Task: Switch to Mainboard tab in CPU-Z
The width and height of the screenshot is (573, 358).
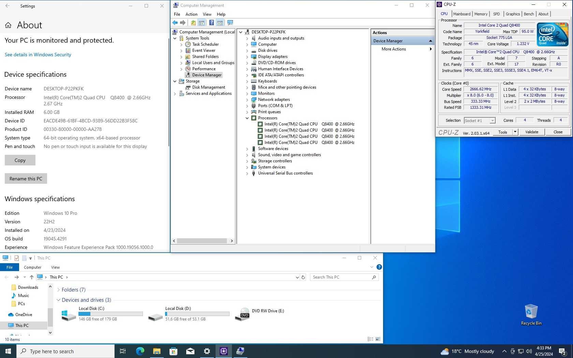Action: pyautogui.click(x=462, y=14)
